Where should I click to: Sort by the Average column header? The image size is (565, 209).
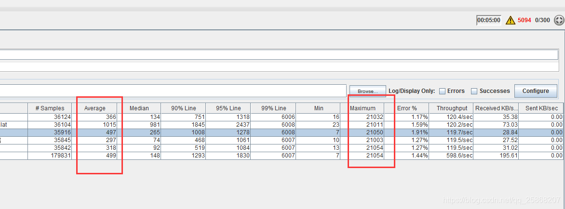point(95,108)
